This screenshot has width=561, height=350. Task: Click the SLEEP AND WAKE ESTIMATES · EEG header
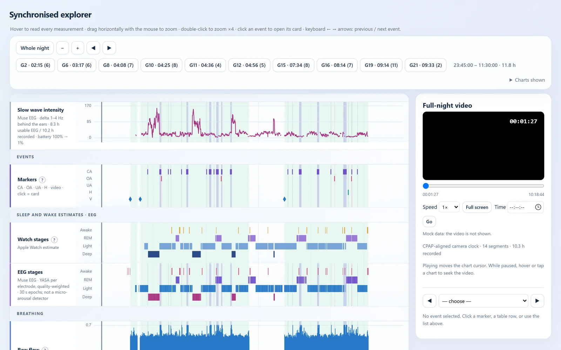pyautogui.click(x=56, y=215)
